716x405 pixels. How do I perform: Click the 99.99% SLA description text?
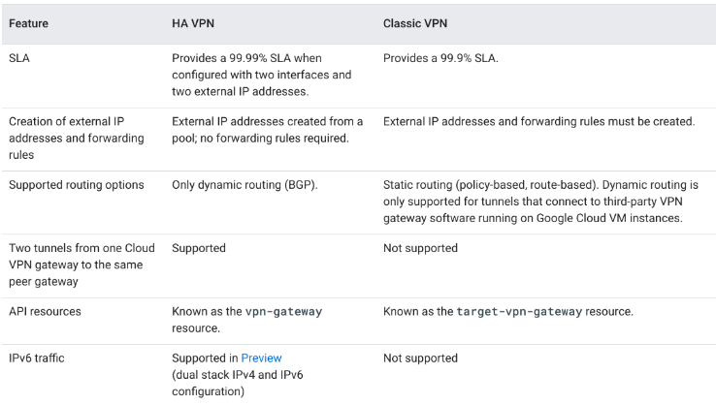pyautogui.click(x=262, y=75)
